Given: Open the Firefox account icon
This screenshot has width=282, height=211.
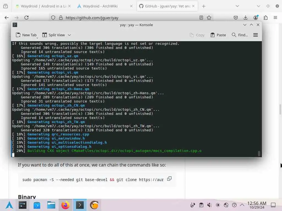Looking at the screenshot, I should pos(256,17).
